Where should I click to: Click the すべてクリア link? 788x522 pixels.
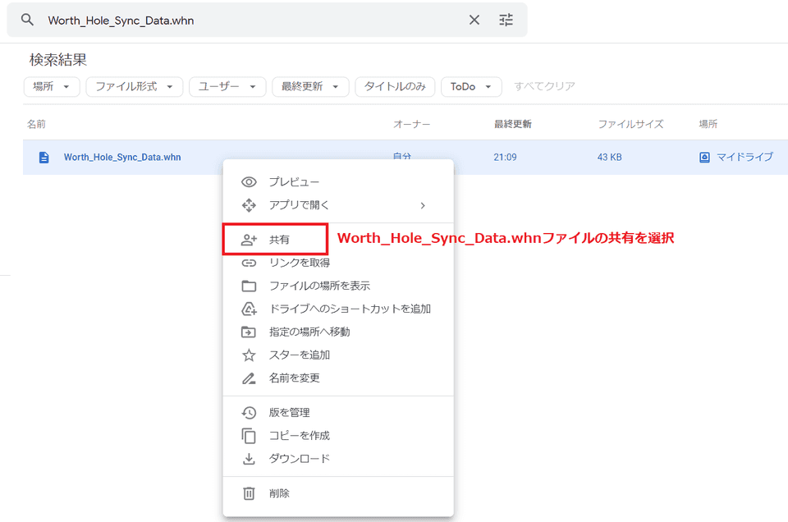tap(544, 87)
